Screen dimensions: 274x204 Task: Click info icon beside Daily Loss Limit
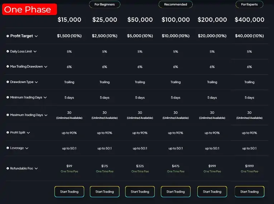[x=8, y=52]
